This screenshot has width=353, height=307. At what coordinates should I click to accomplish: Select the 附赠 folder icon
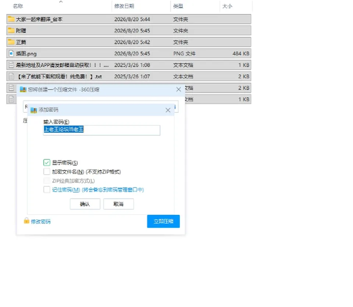[x=11, y=31]
